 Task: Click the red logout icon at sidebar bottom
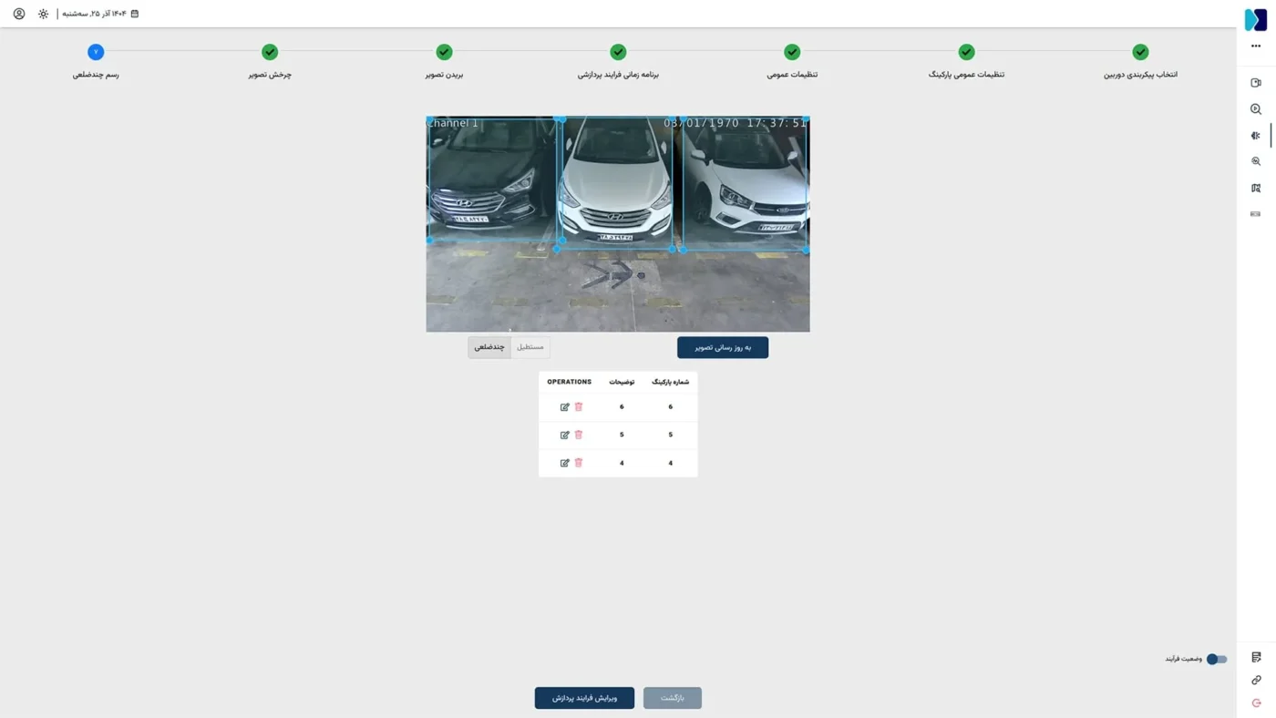pos(1256,703)
